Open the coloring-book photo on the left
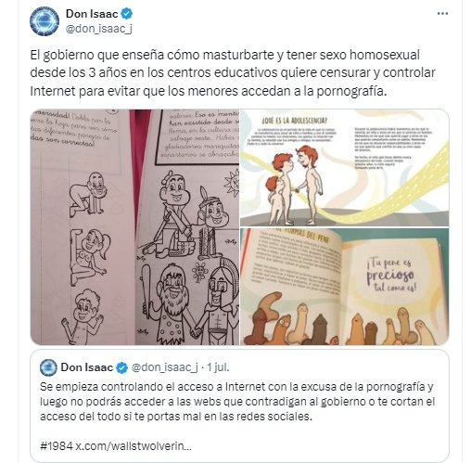The height and width of the screenshot is (463, 471). click(134, 227)
